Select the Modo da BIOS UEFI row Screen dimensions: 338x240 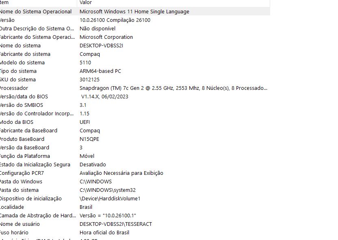click(x=135, y=122)
